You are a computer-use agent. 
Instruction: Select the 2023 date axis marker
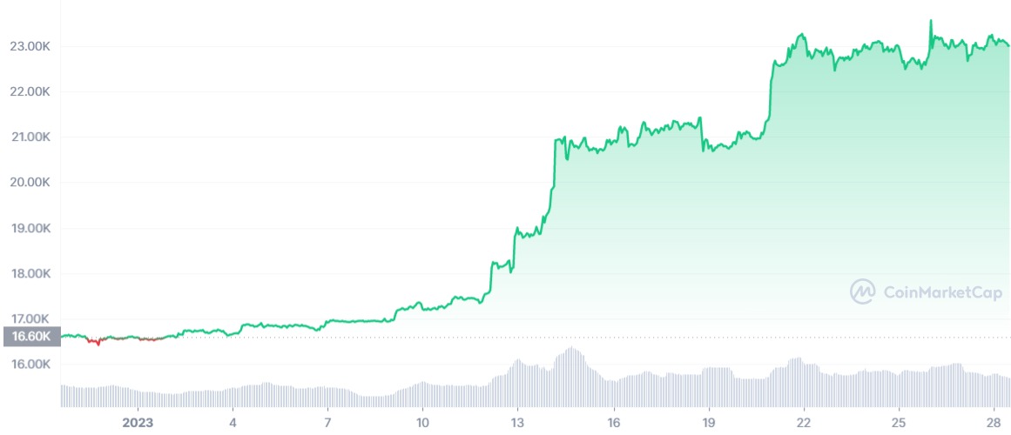pos(138,423)
